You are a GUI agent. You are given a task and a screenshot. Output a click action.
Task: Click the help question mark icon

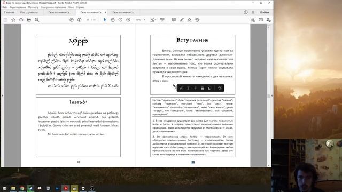click(246, 12)
